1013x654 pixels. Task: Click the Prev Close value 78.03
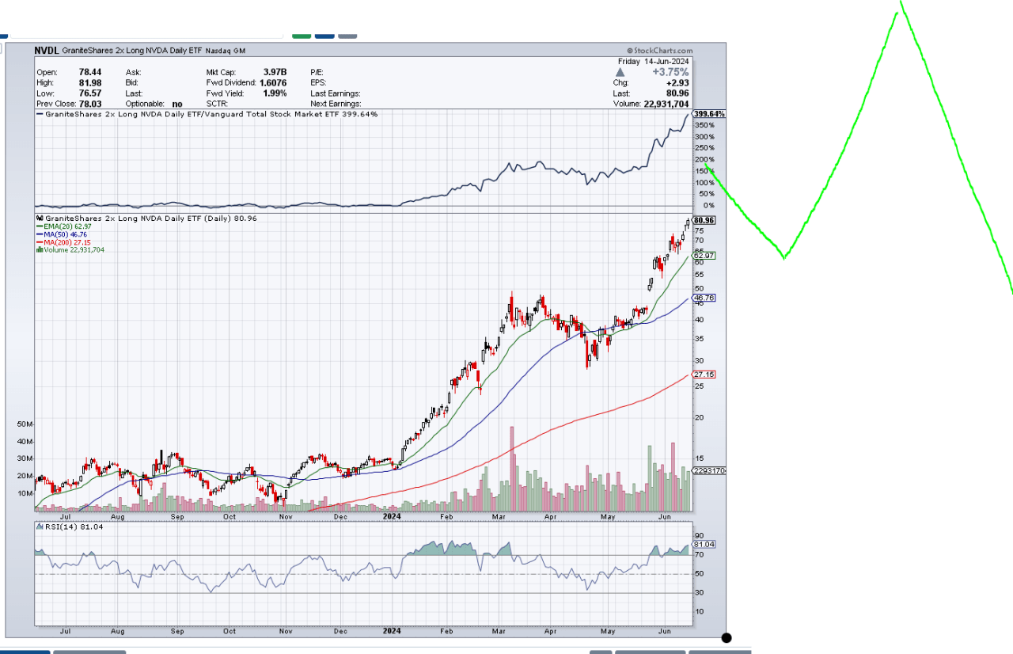[90, 104]
